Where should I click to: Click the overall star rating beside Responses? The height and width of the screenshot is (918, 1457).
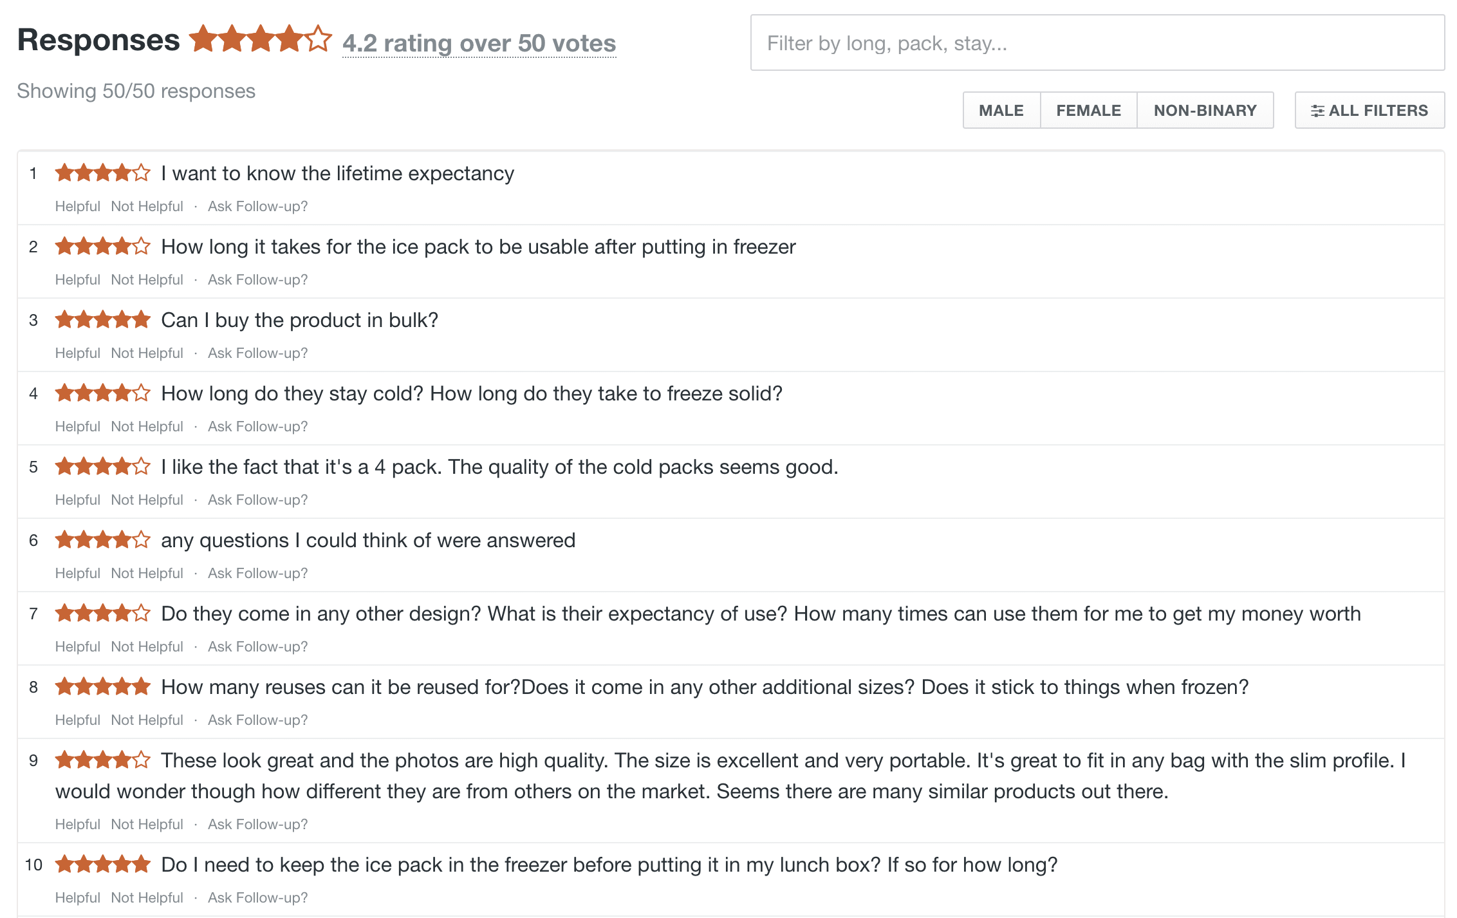click(x=261, y=39)
